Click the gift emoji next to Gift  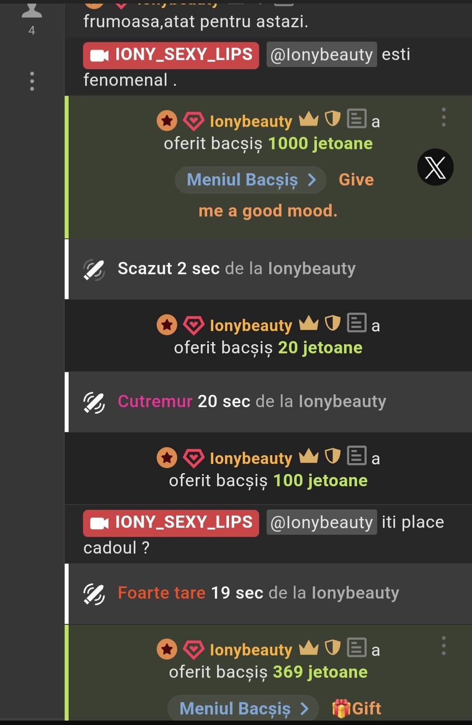pos(341,708)
